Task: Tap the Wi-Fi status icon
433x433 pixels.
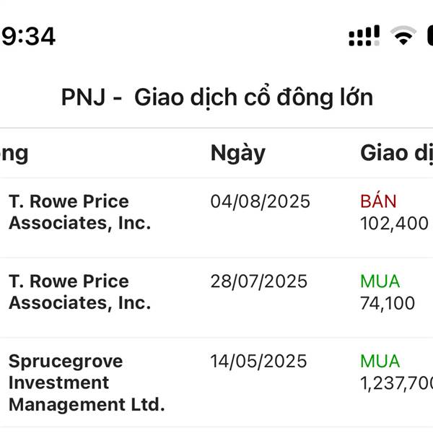Action: point(403,35)
